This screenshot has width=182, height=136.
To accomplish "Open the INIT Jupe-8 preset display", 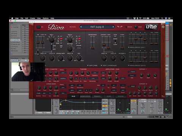I will (x=97, y=27).
